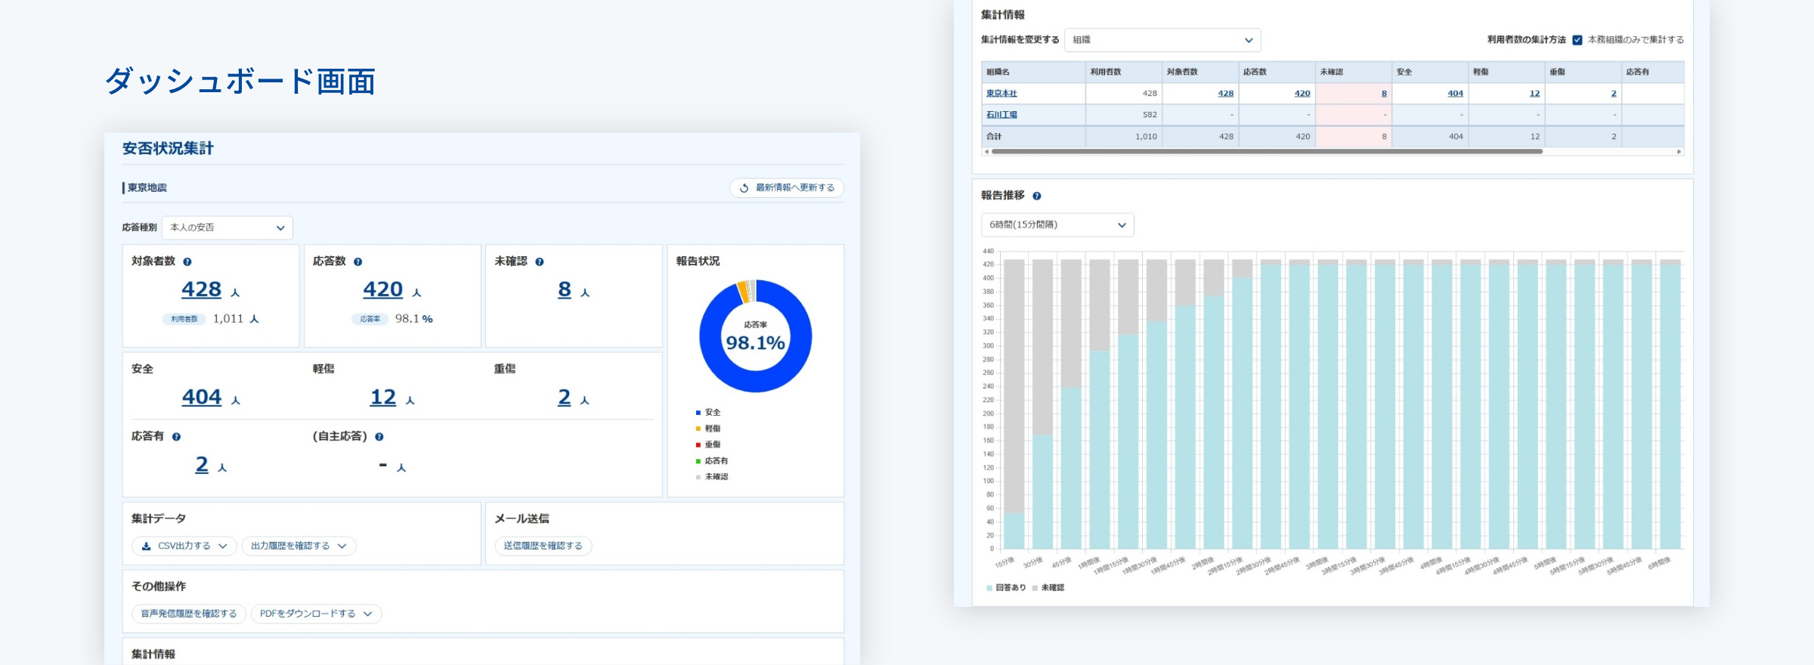Viewport: 1814px width, 665px height.
Task: Click the left arrow of the table's horizontal scrollbar
Action: pyautogui.click(x=986, y=151)
